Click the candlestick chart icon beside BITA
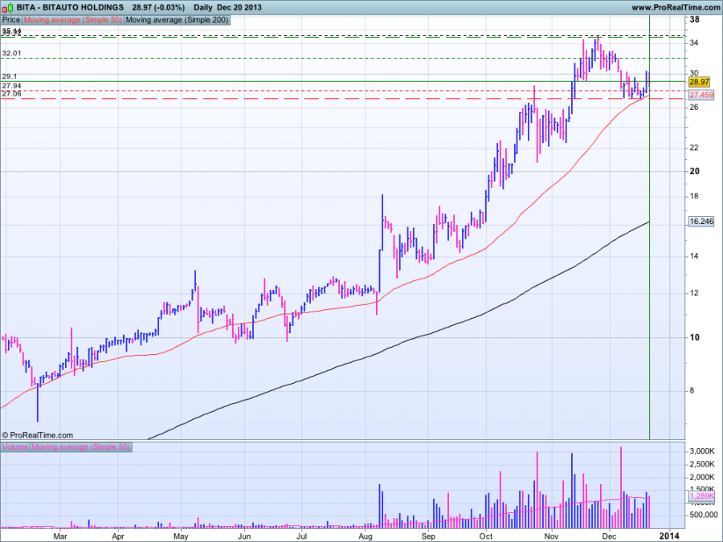The height and width of the screenshot is (542, 723). (x=7, y=7)
